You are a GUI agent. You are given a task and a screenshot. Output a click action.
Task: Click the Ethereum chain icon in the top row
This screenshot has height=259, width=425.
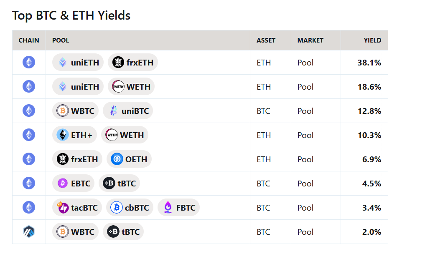click(29, 62)
